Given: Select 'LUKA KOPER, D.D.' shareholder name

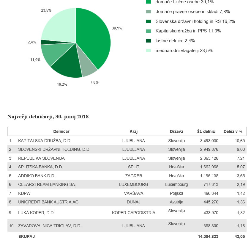Looking at the screenshot, I should (x=36, y=213).
